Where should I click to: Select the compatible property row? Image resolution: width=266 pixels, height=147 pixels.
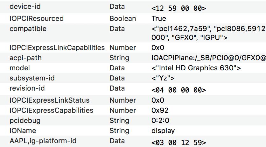coord(133,33)
